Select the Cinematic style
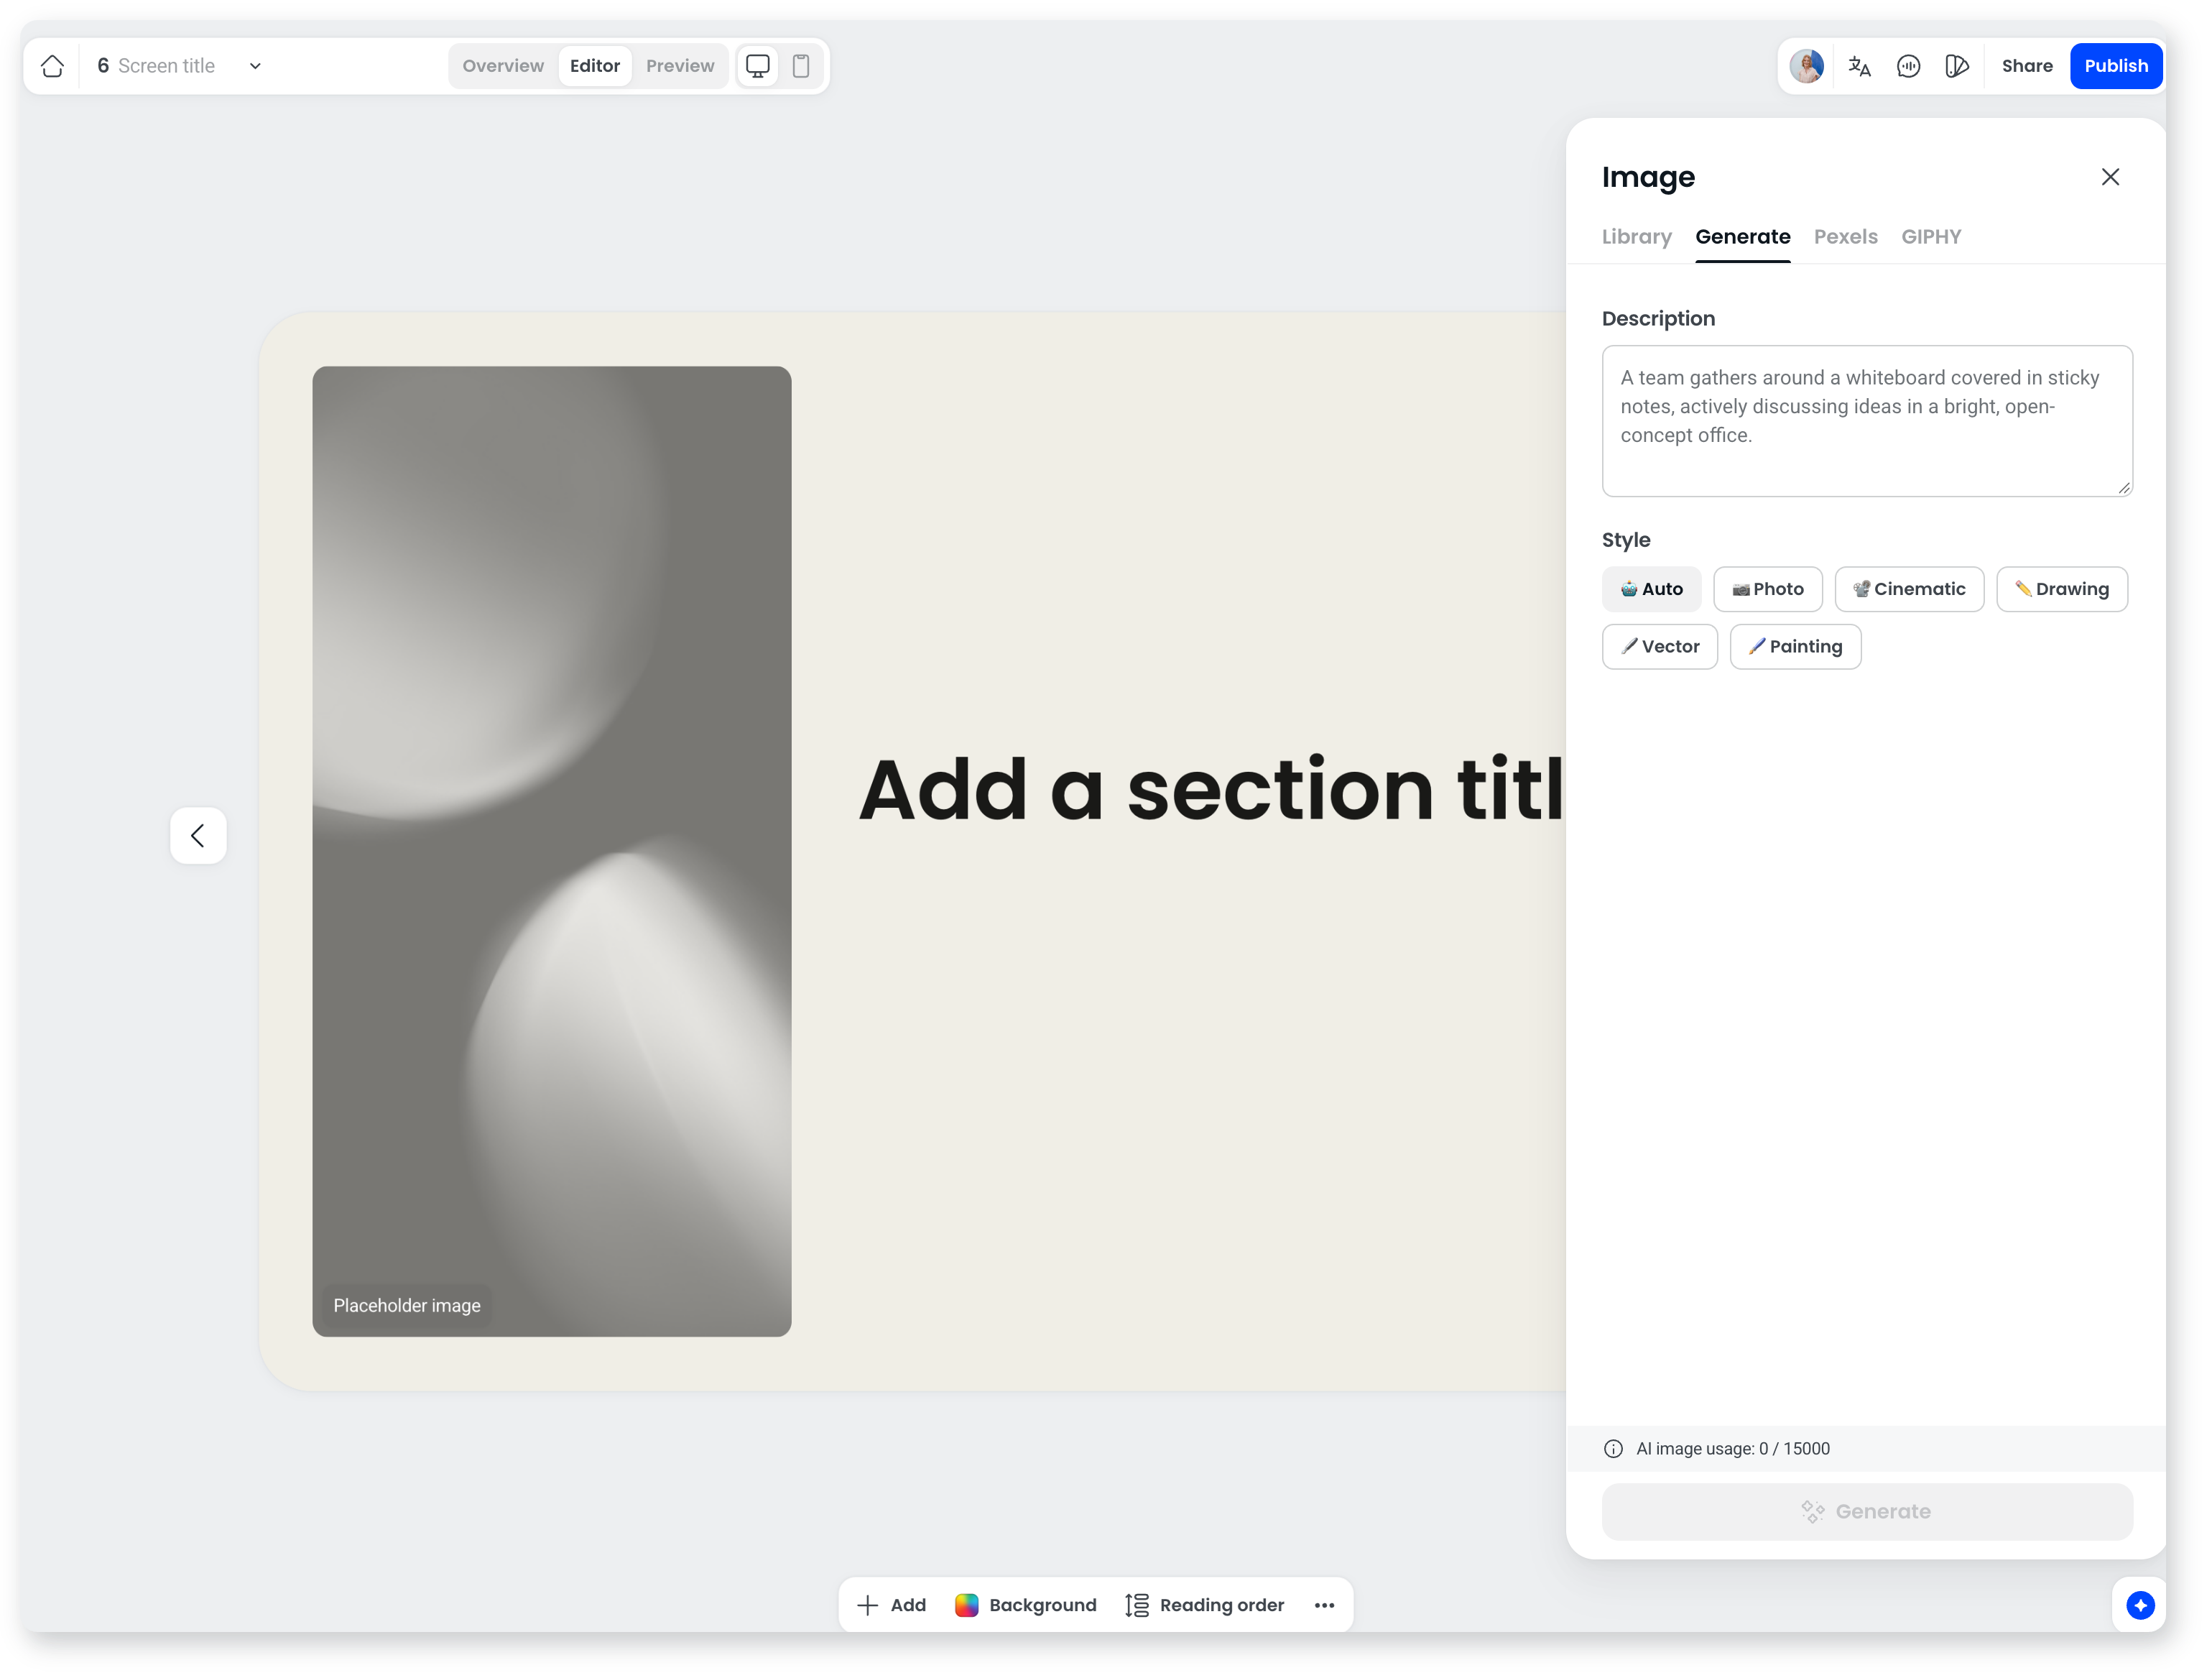 coord(1909,589)
